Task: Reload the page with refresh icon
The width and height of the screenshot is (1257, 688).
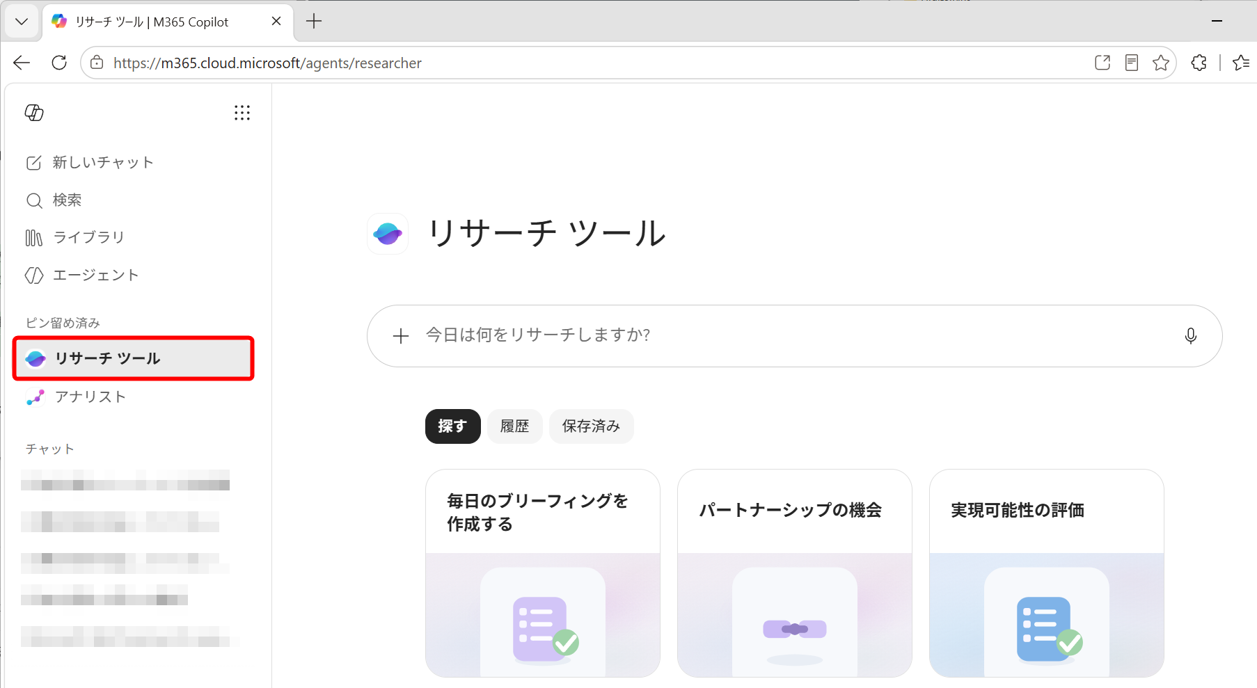Action: tap(59, 63)
